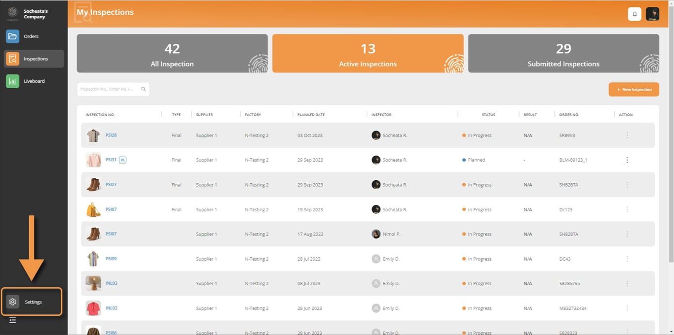Open action menu for INL03 row

tap(627, 283)
